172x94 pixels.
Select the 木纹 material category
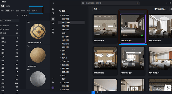(x=9, y=87)
